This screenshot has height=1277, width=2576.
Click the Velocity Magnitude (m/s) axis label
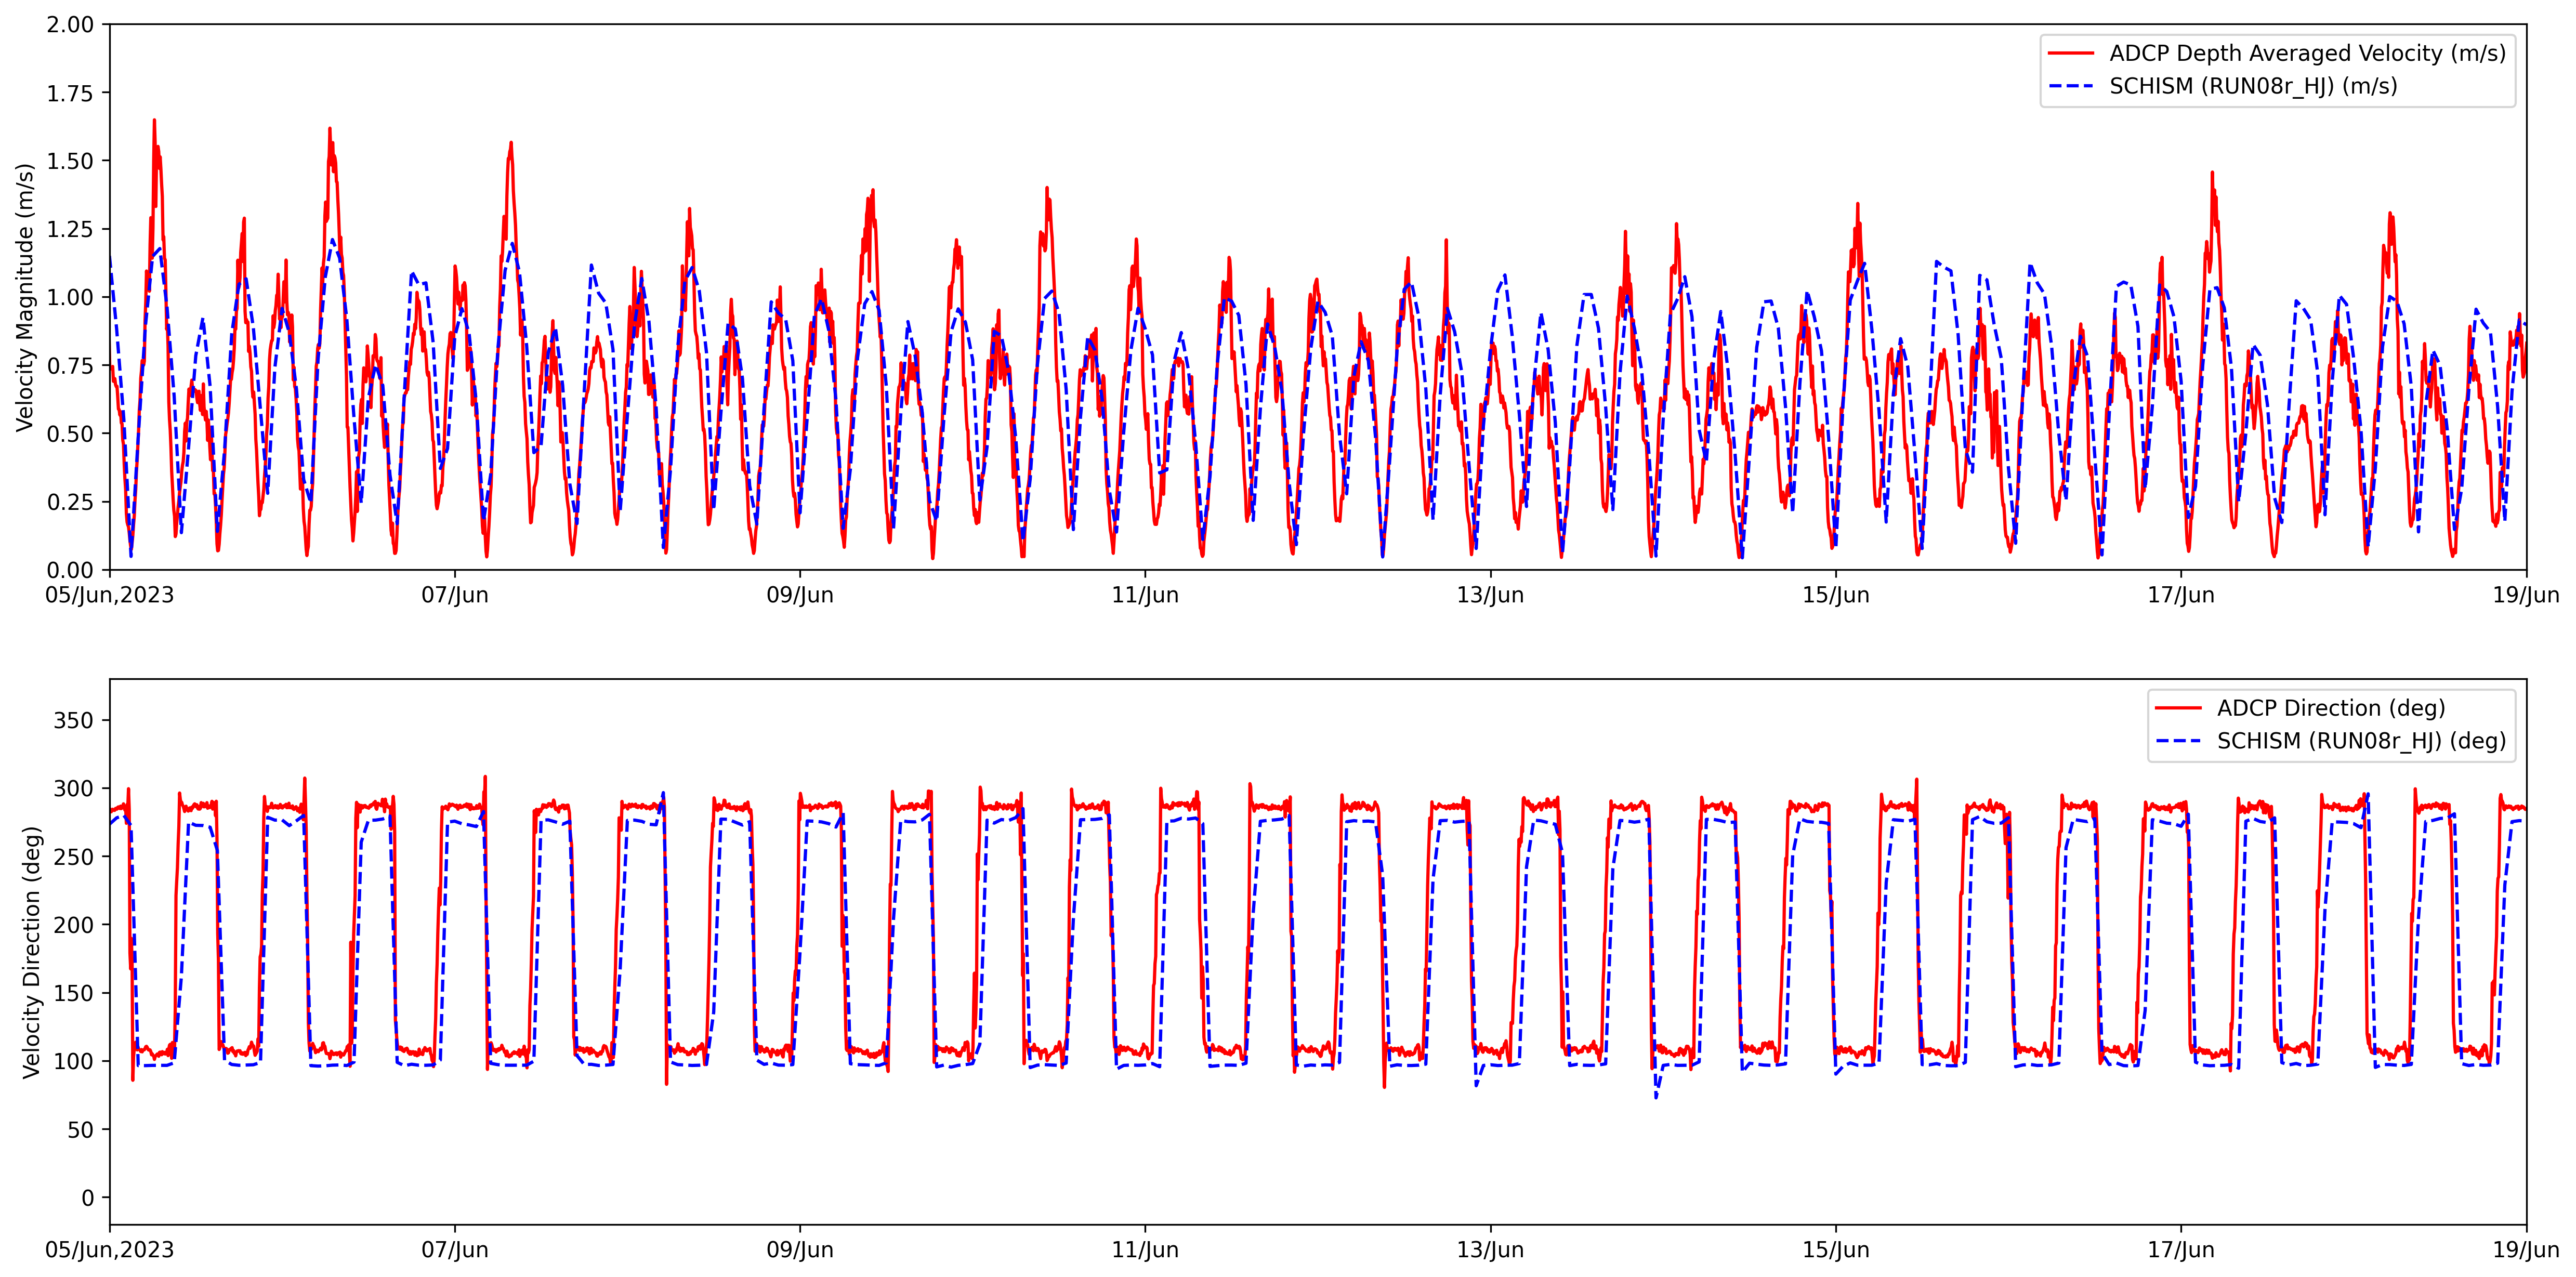[x=25, y=297]
